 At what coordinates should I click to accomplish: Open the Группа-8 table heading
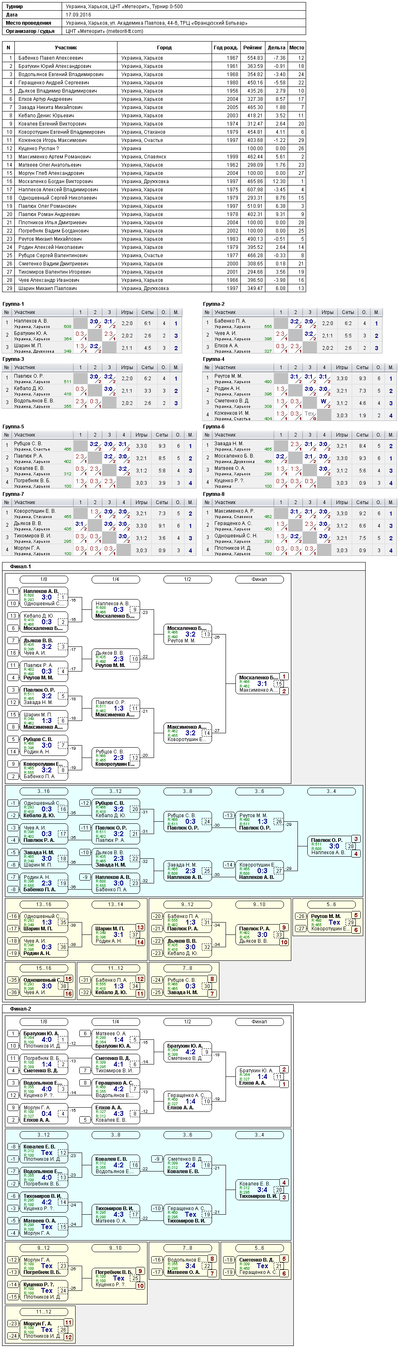point(214,494)
